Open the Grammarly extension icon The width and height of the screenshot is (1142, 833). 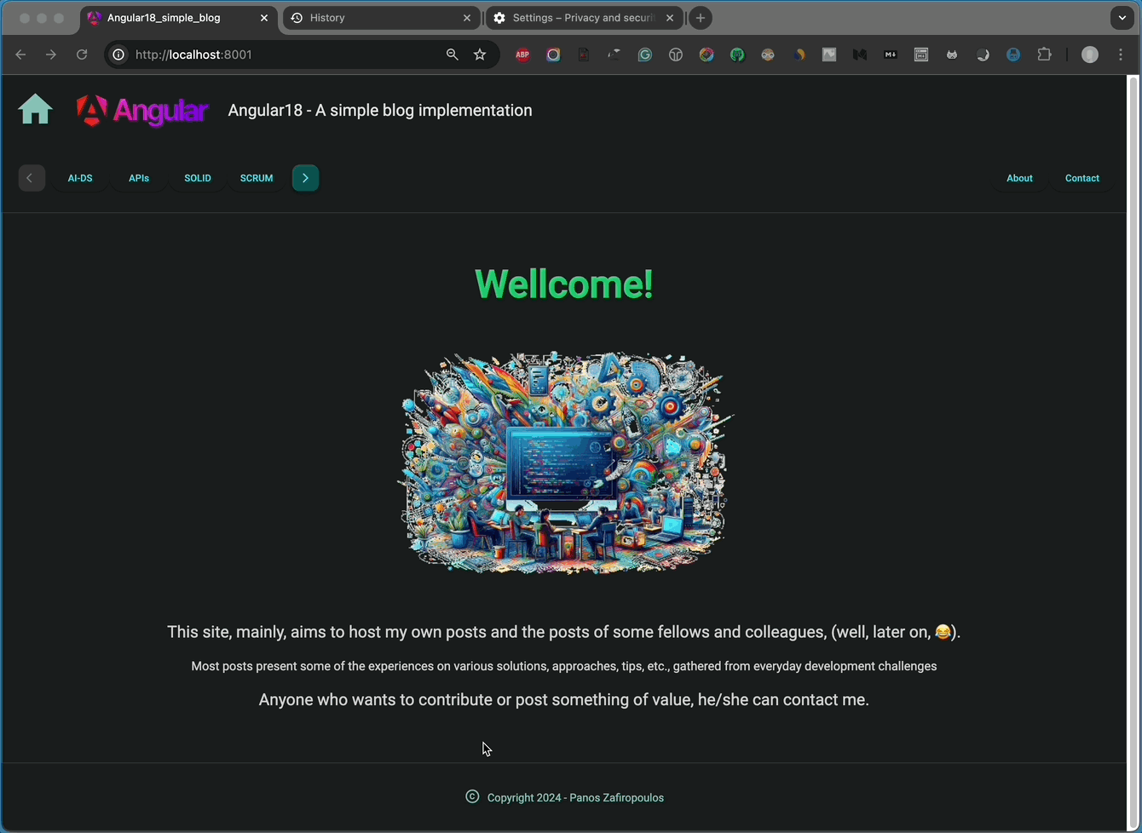pos(645,55)
